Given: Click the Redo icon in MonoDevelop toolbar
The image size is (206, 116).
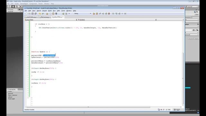Looking at the screenshot, I should coord(43,14).
